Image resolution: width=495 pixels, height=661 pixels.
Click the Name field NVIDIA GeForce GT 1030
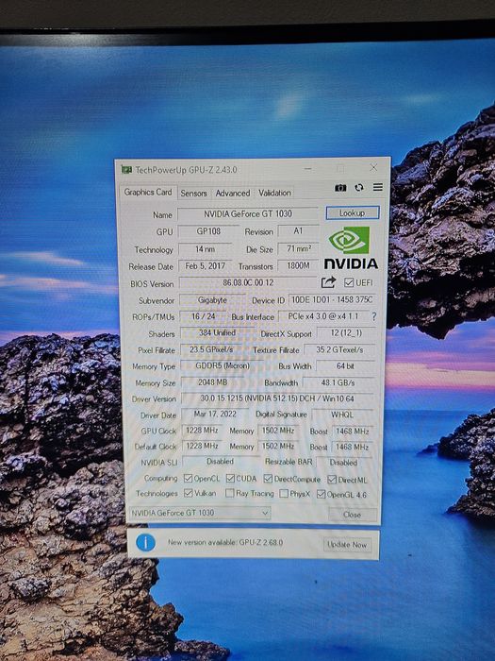click(248, 213)
